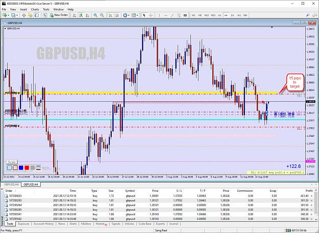Select the Cursor arrow tool

click(x=144, y=15)
